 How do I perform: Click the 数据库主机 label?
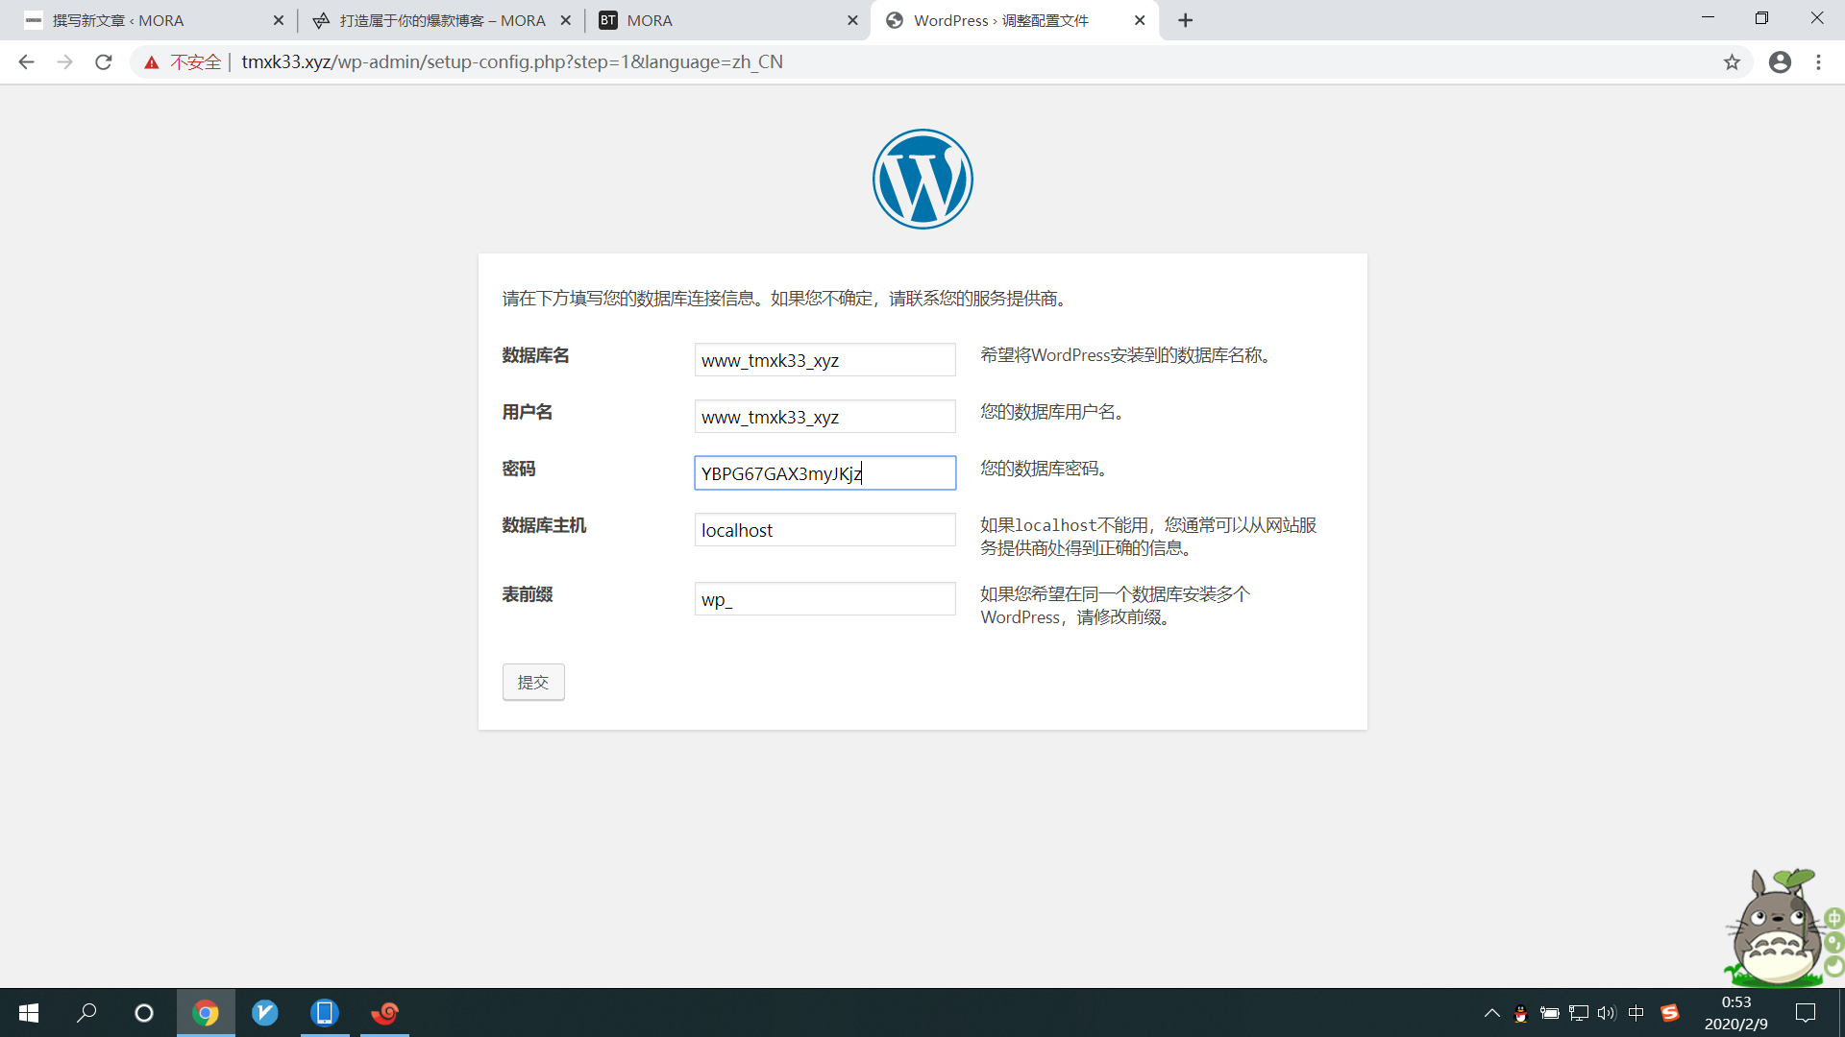(x=544, y=526)
